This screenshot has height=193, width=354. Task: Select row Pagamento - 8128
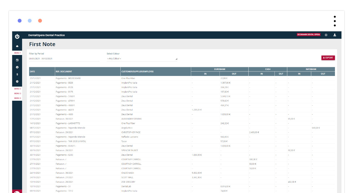pos(182,87)
